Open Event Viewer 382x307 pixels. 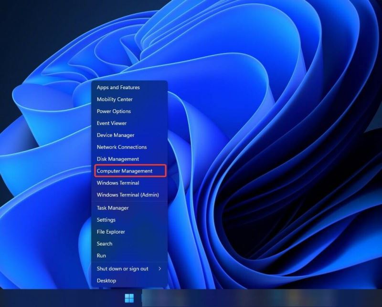110,123
